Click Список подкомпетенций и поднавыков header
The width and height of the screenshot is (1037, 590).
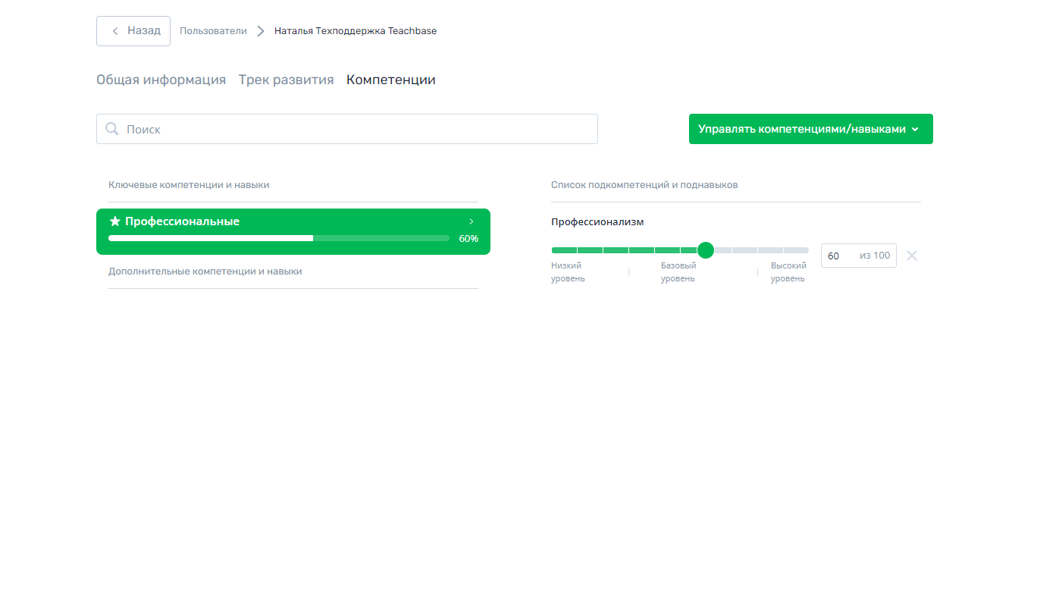pyautogui.click(x=644, y=185)
